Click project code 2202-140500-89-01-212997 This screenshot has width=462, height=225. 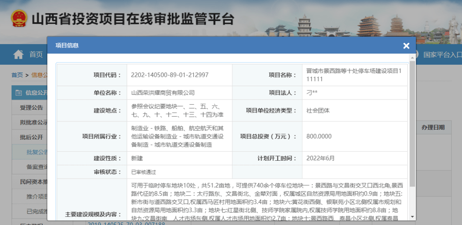click(170, 75)
